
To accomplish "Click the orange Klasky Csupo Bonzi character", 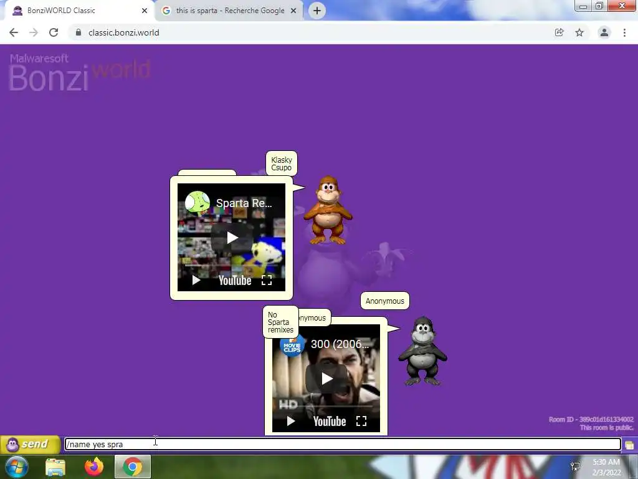I will point(328,210).
